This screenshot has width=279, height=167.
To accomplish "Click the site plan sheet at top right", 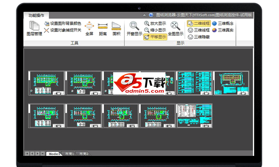I will 231,83.
